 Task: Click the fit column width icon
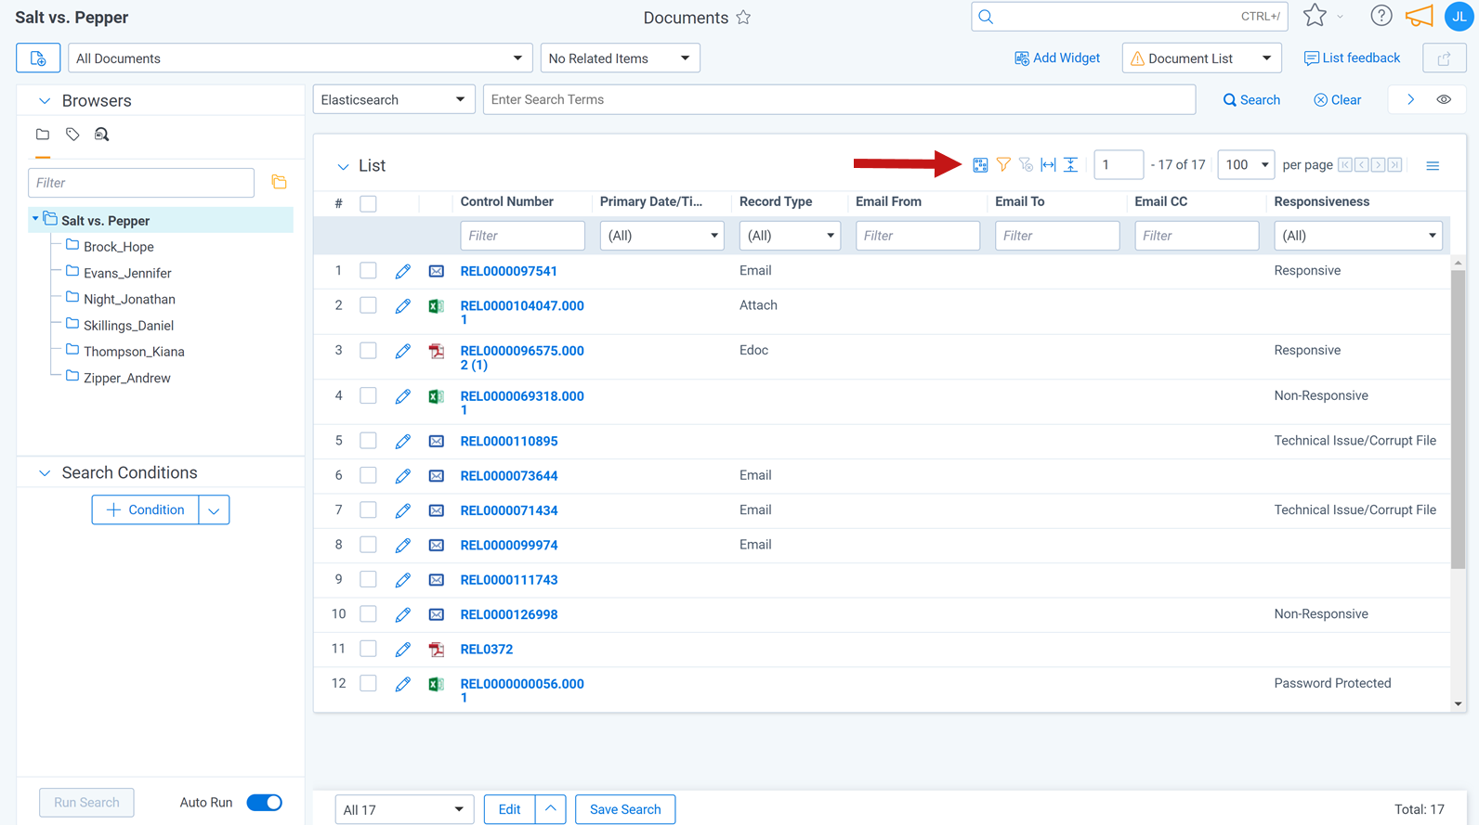pyautogui.click(x=1048, y=165)
